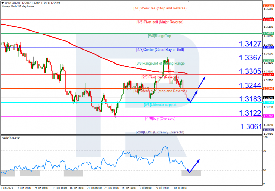
Task: Open the chart menu arrow beside USDCAD,H4
Action: point(2,3)
